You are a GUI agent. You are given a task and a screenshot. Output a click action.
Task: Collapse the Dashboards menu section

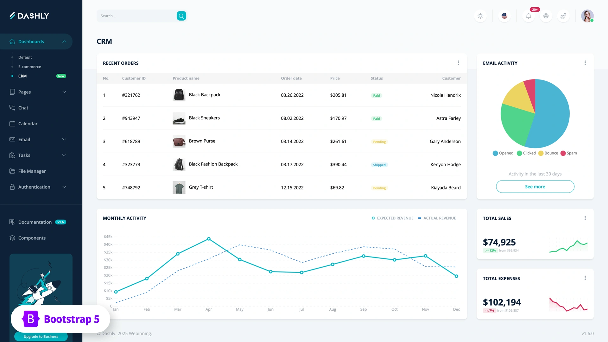[64, 41]
